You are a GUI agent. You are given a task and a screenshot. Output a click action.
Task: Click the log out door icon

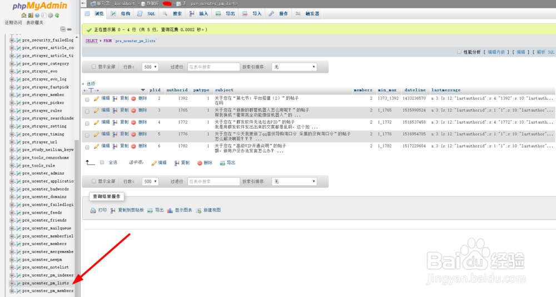tap(31, 15)
